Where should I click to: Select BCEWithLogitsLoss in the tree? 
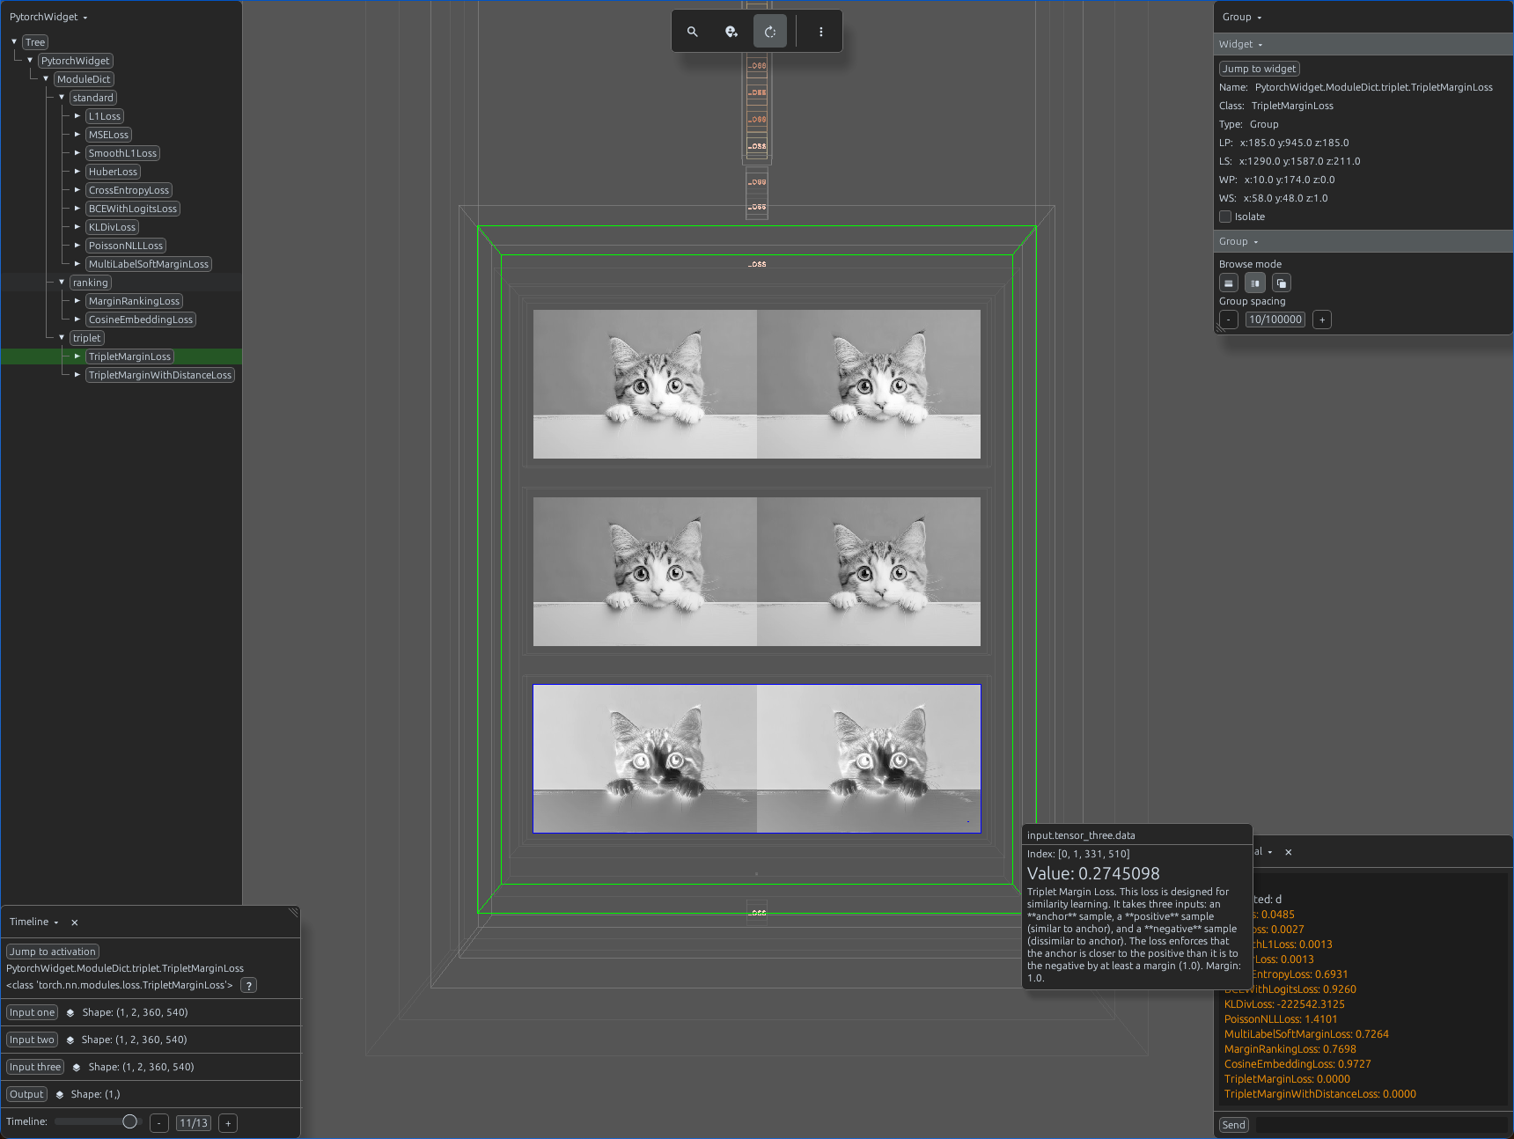pyautogui.click(x=133, y=209)
